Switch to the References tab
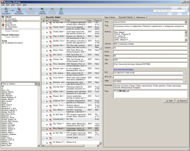The height and width of the screenshot is (151, 190). (x=141, y=17)
